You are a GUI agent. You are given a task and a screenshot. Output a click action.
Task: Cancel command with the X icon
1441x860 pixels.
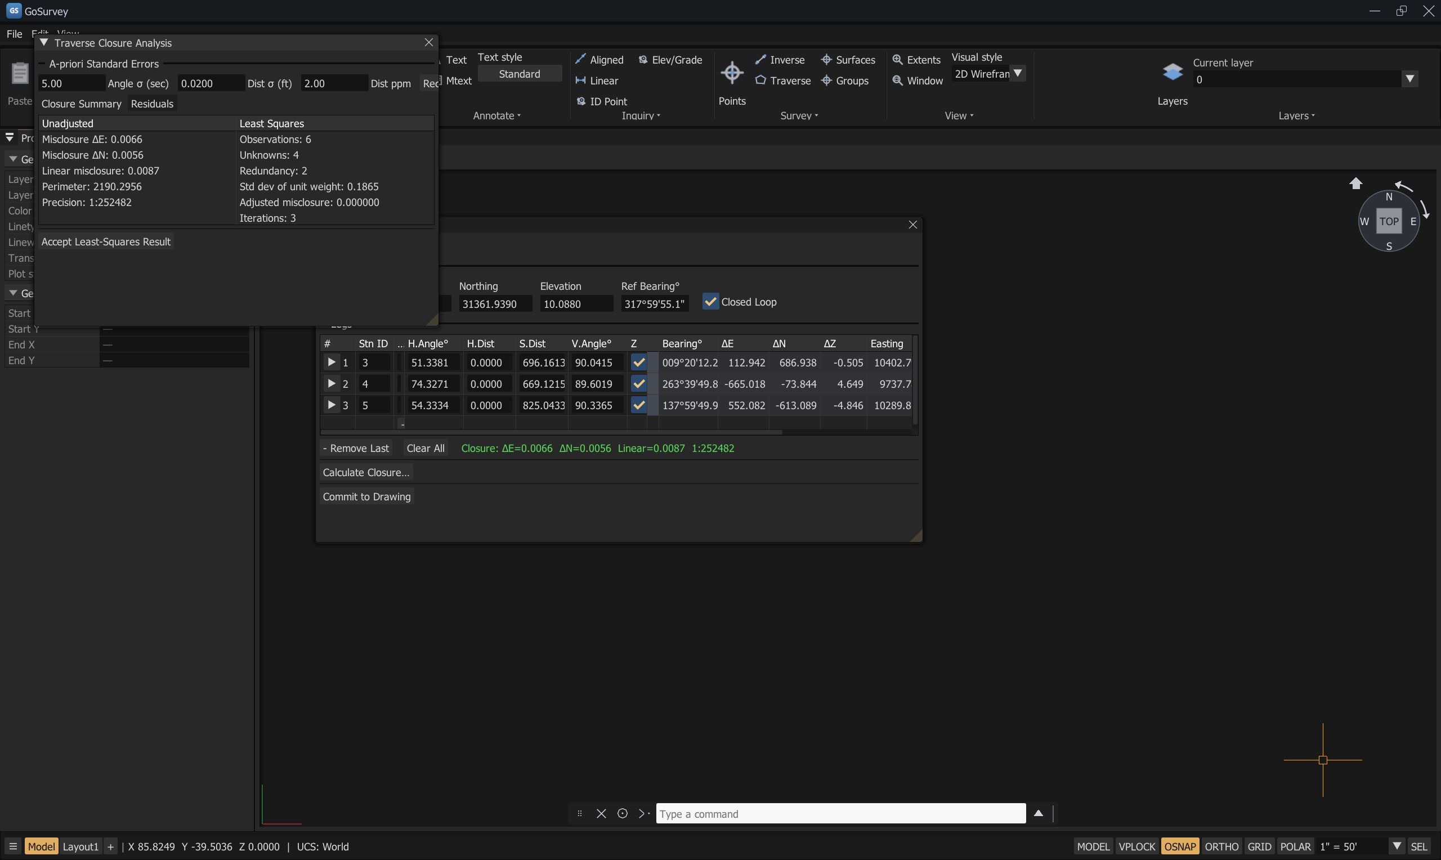pos(601,814)
